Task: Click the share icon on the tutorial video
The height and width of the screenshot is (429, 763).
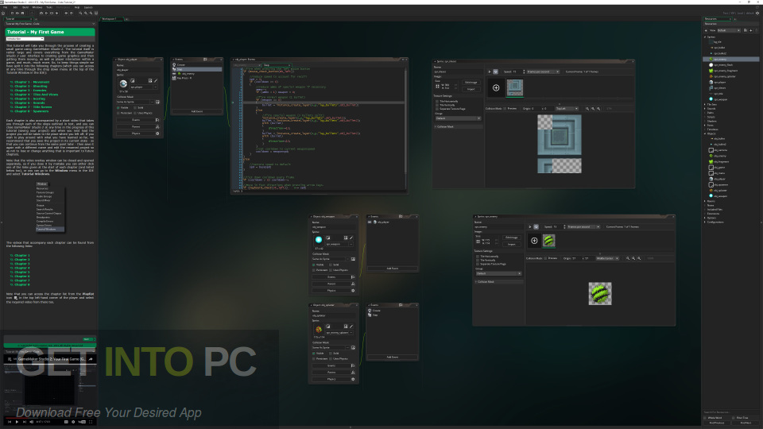Action: (91, 359)
